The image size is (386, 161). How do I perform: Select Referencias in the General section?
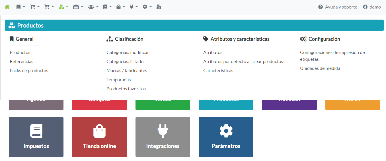(21, 62)
